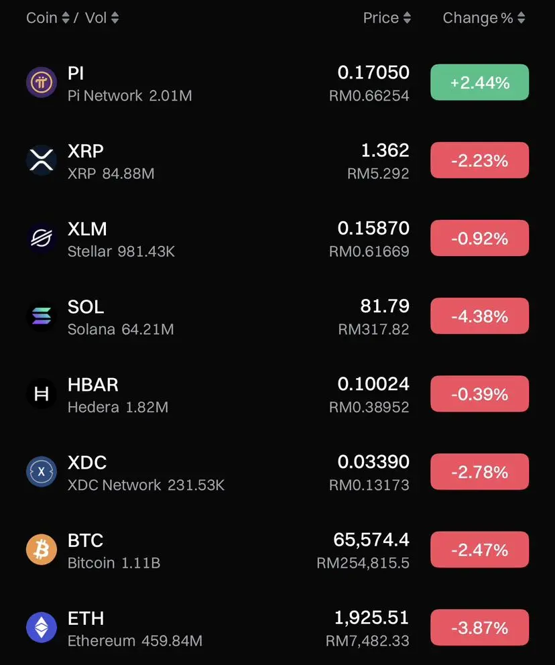Image resolution: width=555 pixels, height=665 pixels.
Task: Open the Bitcoin BTC orange icon
Action: pyautogui.click(x=41, y=550)
